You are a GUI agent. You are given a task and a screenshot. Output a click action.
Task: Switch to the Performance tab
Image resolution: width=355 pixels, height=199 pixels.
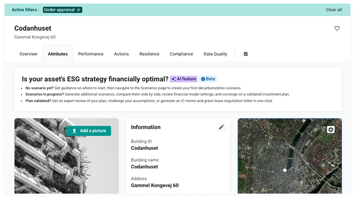point(91,54)
